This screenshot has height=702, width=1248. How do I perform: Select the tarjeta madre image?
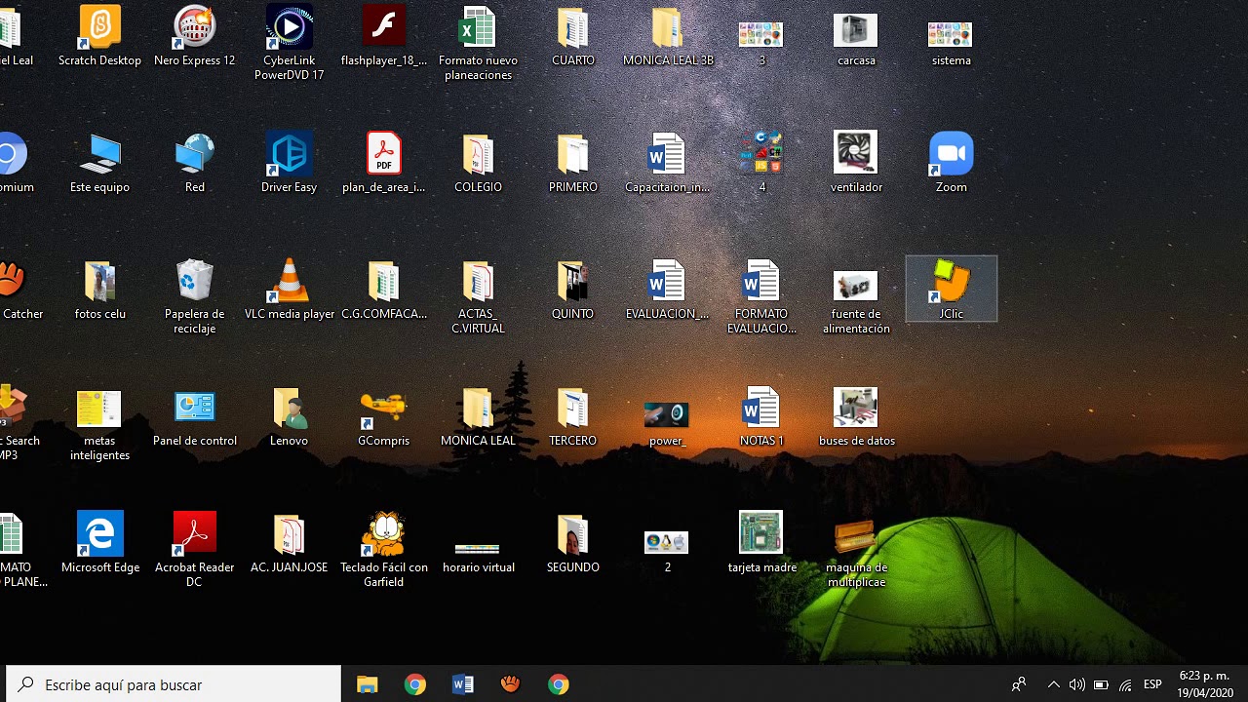[x=761, y=544]
